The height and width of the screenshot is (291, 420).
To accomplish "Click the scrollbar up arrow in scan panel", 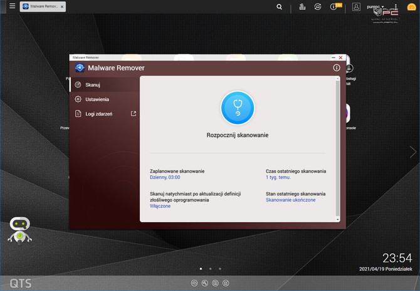I will 337,78.
